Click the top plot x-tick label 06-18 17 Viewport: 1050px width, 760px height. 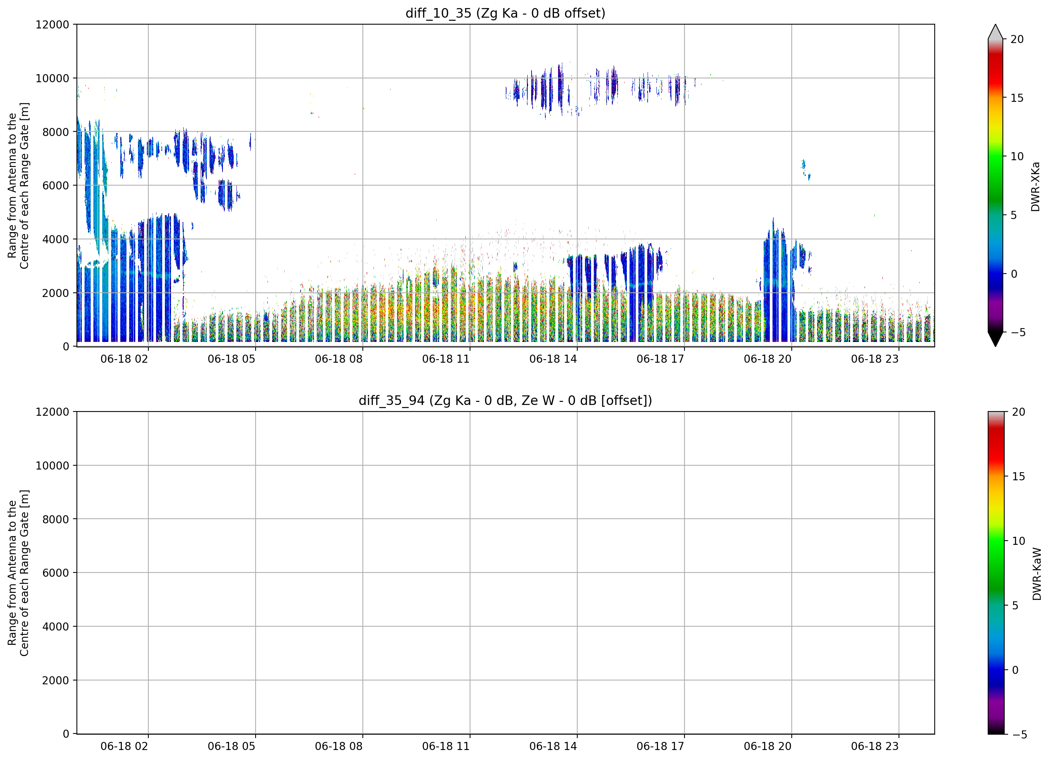pyautogui.click(x=660, y=359)
